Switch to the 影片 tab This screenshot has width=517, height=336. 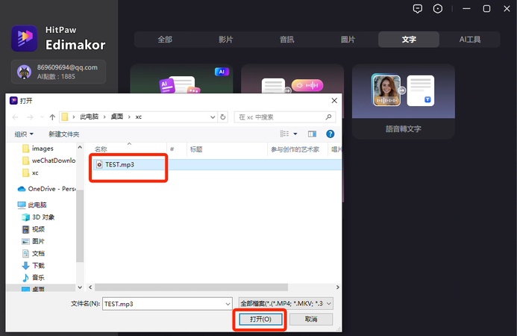click(x=226, y=40)
